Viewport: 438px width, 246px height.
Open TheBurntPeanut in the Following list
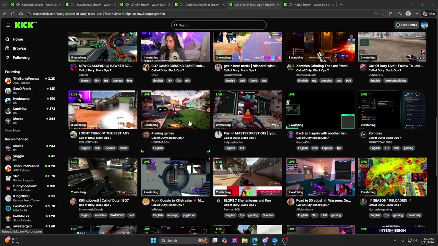30,81
